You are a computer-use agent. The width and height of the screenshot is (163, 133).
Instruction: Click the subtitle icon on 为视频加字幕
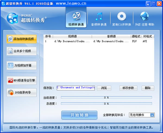click(11, 65)
